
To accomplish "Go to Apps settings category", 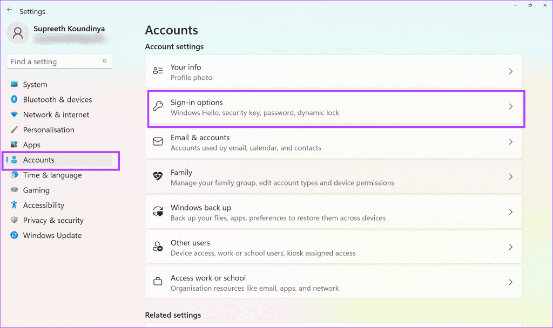I will (x=32, y=145).
